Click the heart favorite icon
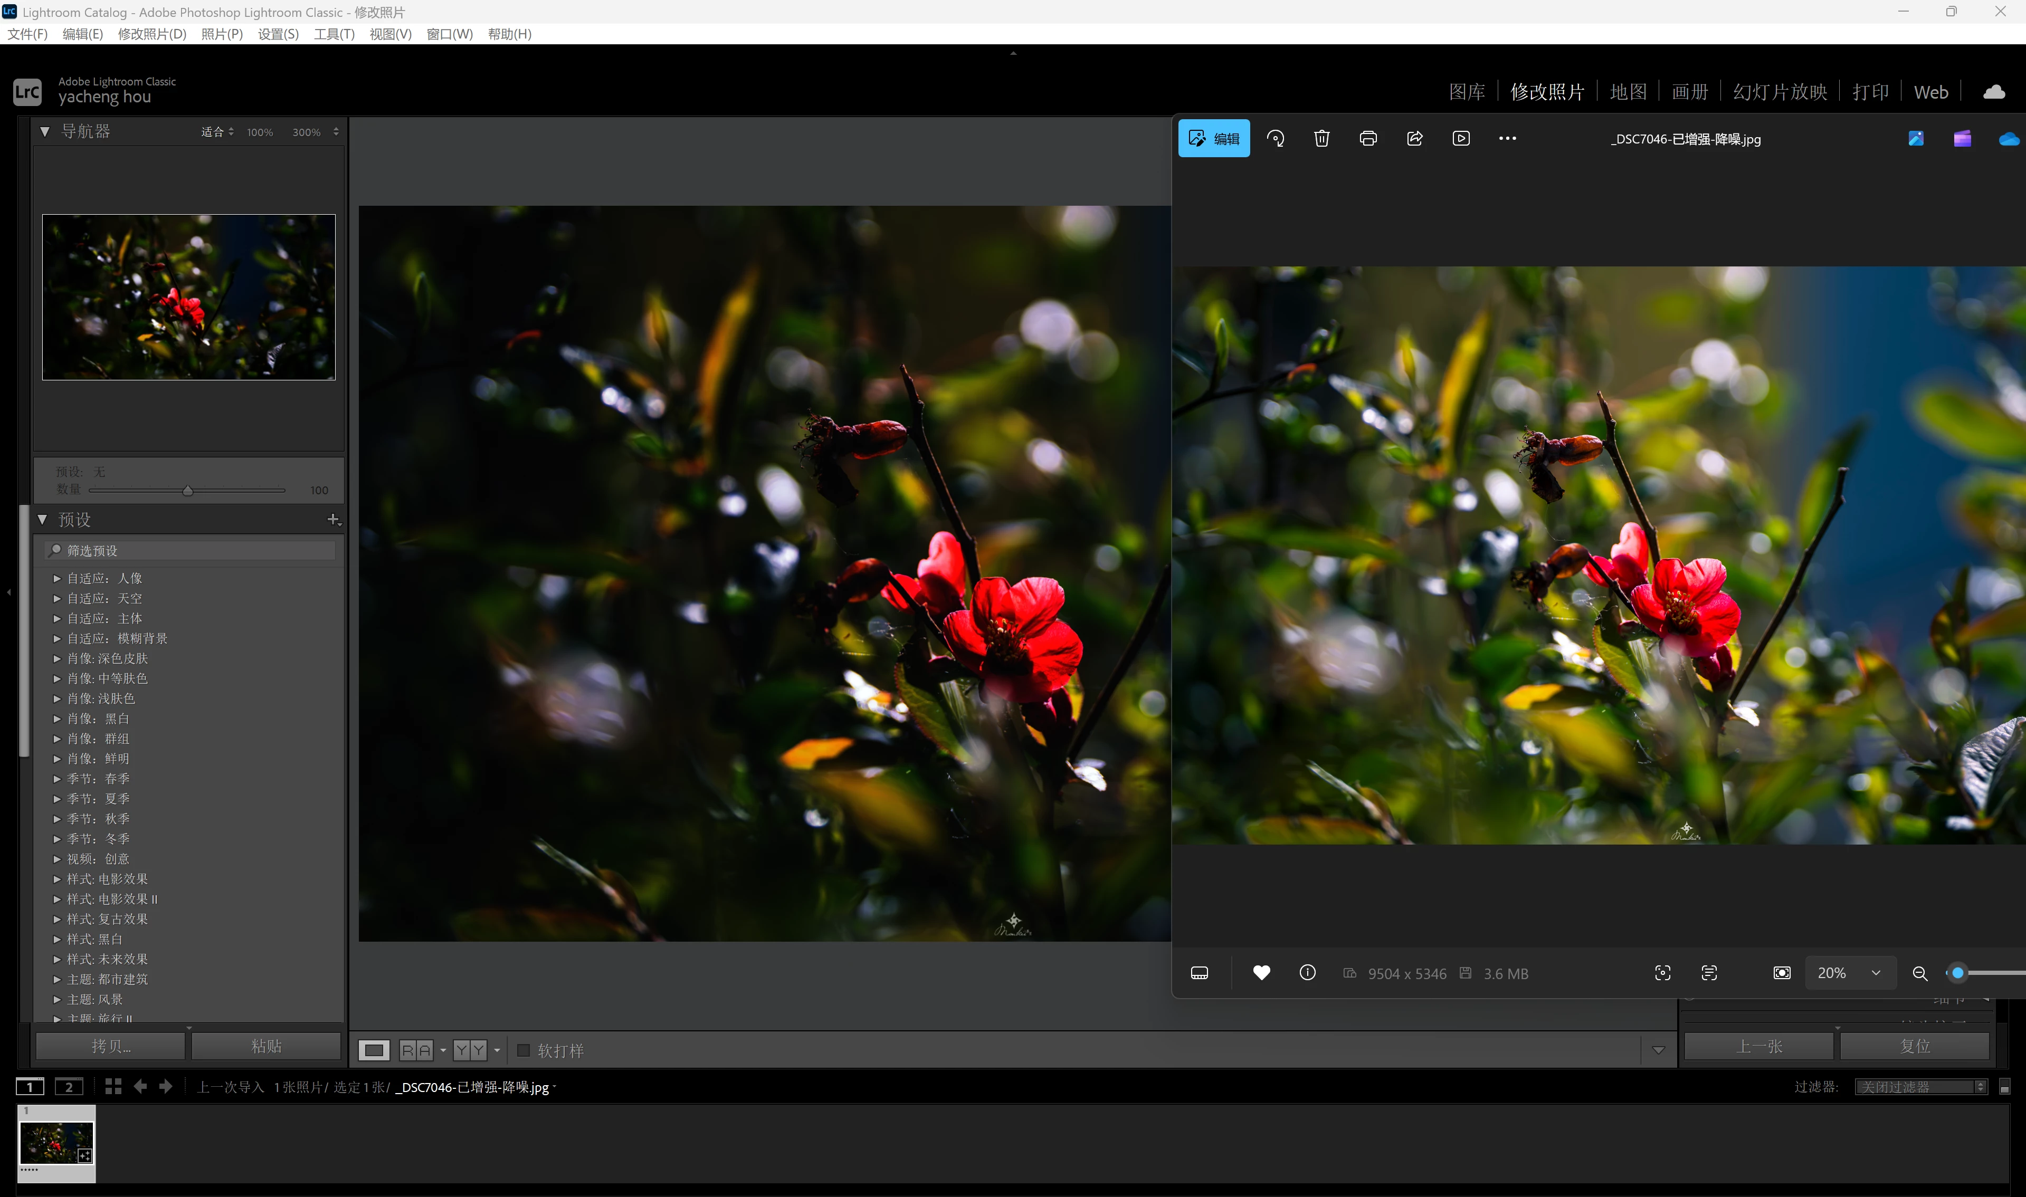Screen dimensions: 2026x1197 click(1261, 973)
